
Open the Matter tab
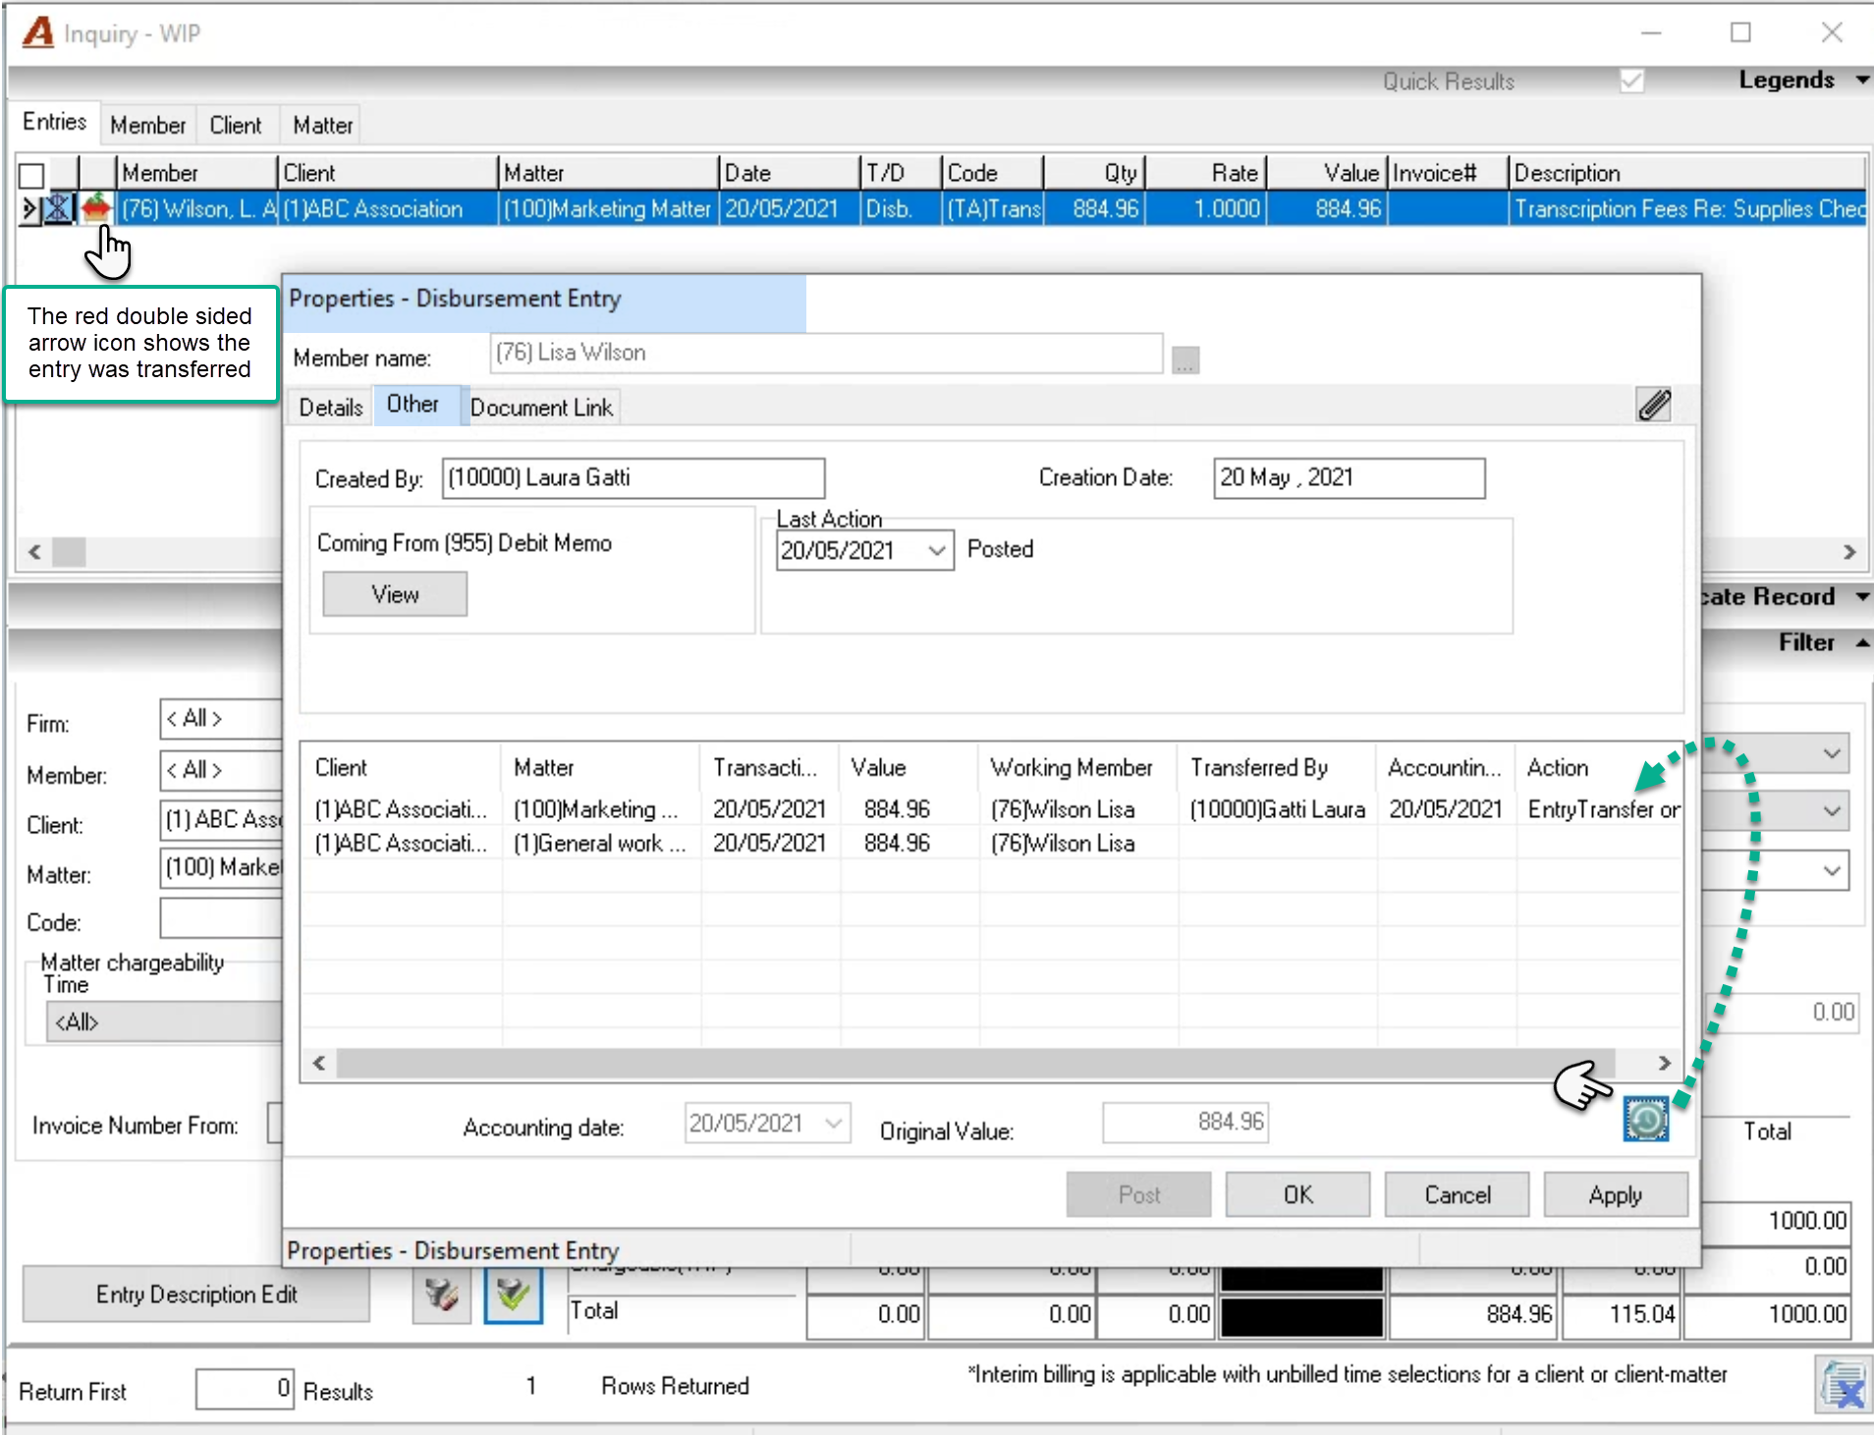coord(322,125)
